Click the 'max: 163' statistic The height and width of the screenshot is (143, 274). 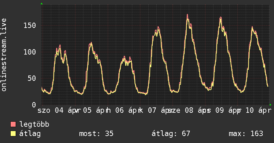click(246, 134)
